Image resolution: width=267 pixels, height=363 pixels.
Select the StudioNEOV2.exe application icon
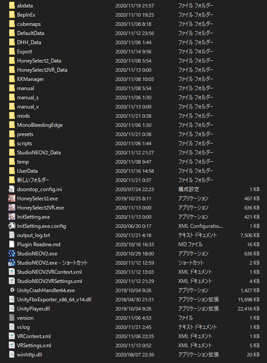[11, 254]
